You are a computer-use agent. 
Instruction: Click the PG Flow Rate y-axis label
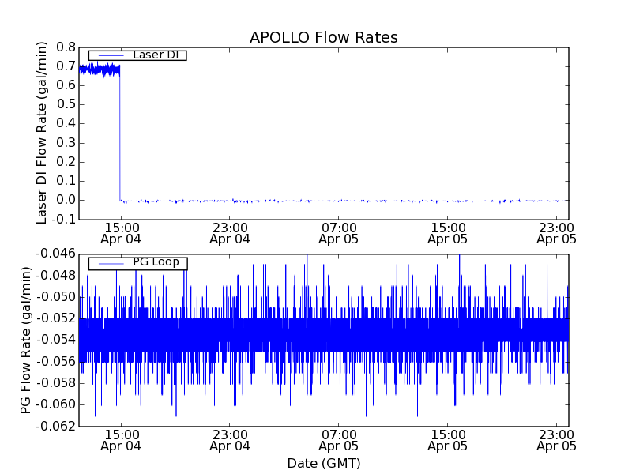tap(27, 340)
